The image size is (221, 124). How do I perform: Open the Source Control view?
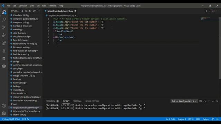[x=4, y=27]
